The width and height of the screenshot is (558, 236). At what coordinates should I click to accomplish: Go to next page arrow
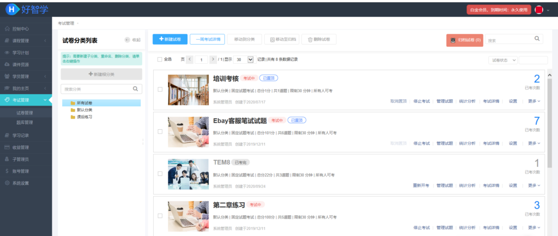click(213, 59)
